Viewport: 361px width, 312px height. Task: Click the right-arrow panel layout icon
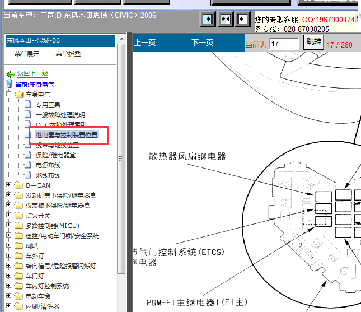coord(208,19)
